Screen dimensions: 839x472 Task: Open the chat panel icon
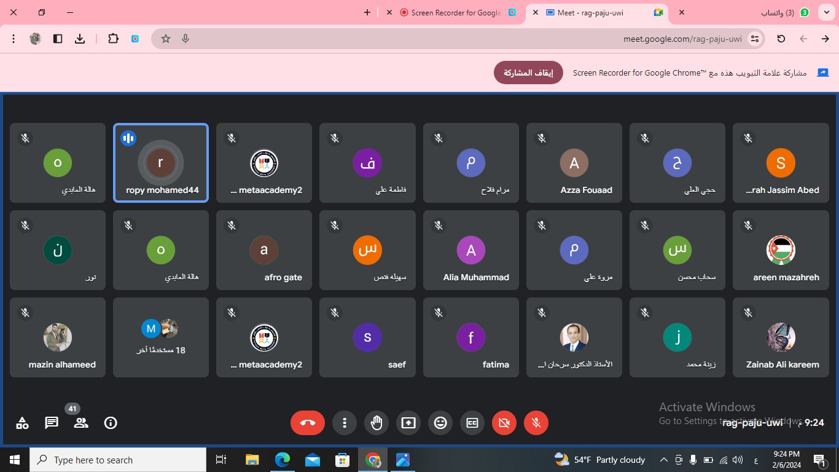52,423
